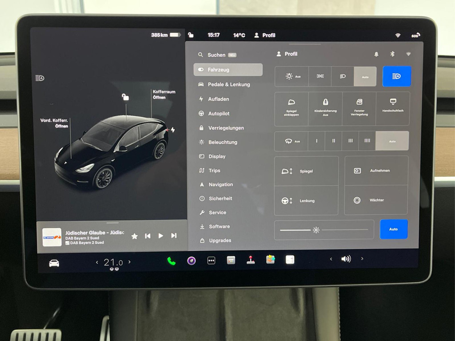Tap the right chevron beside 21.0 temperature

tap(129, 262)
